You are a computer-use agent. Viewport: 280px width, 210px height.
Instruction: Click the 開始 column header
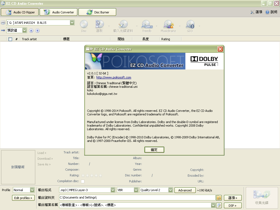121,39
